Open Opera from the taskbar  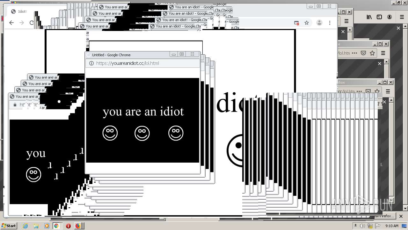pos(68,226)
